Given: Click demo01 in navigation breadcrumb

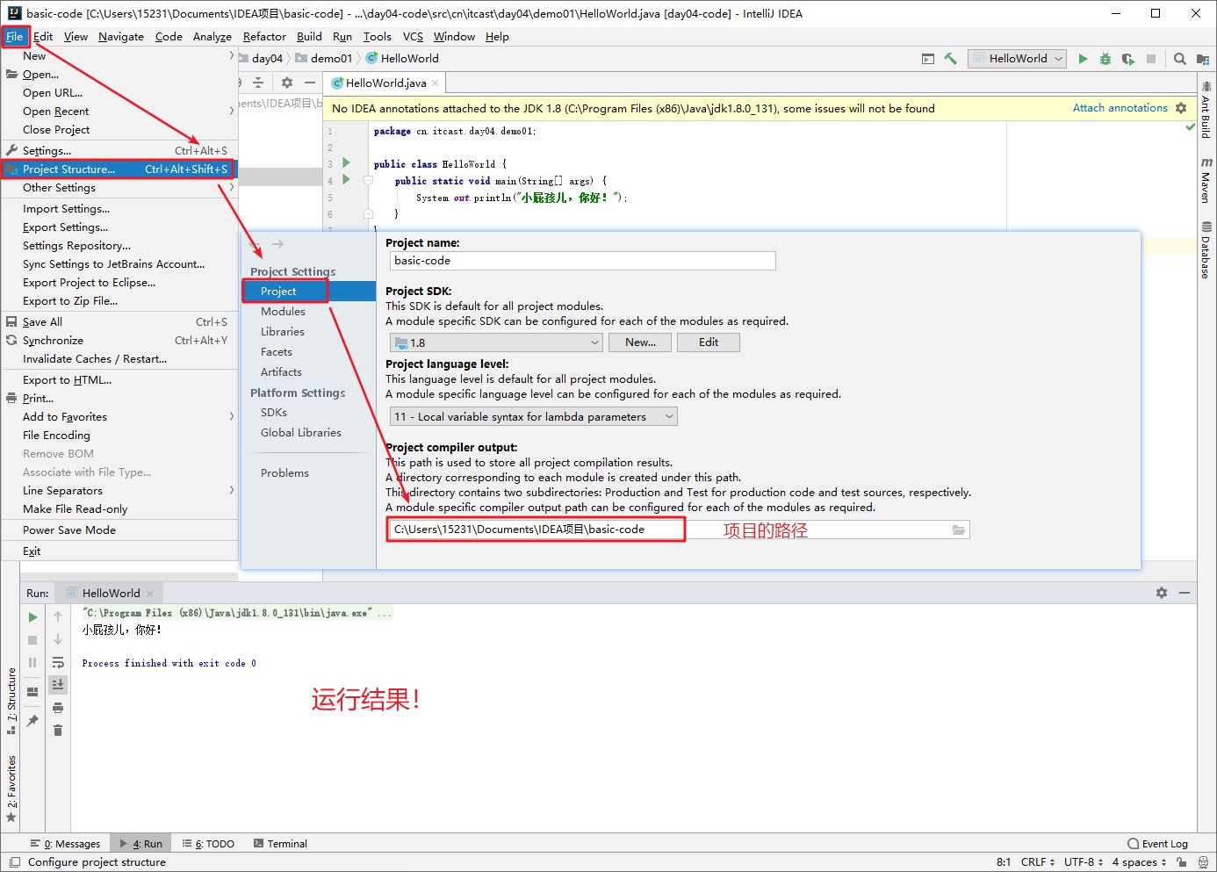Looking at the screenshot, I should (x=324, y=59).
